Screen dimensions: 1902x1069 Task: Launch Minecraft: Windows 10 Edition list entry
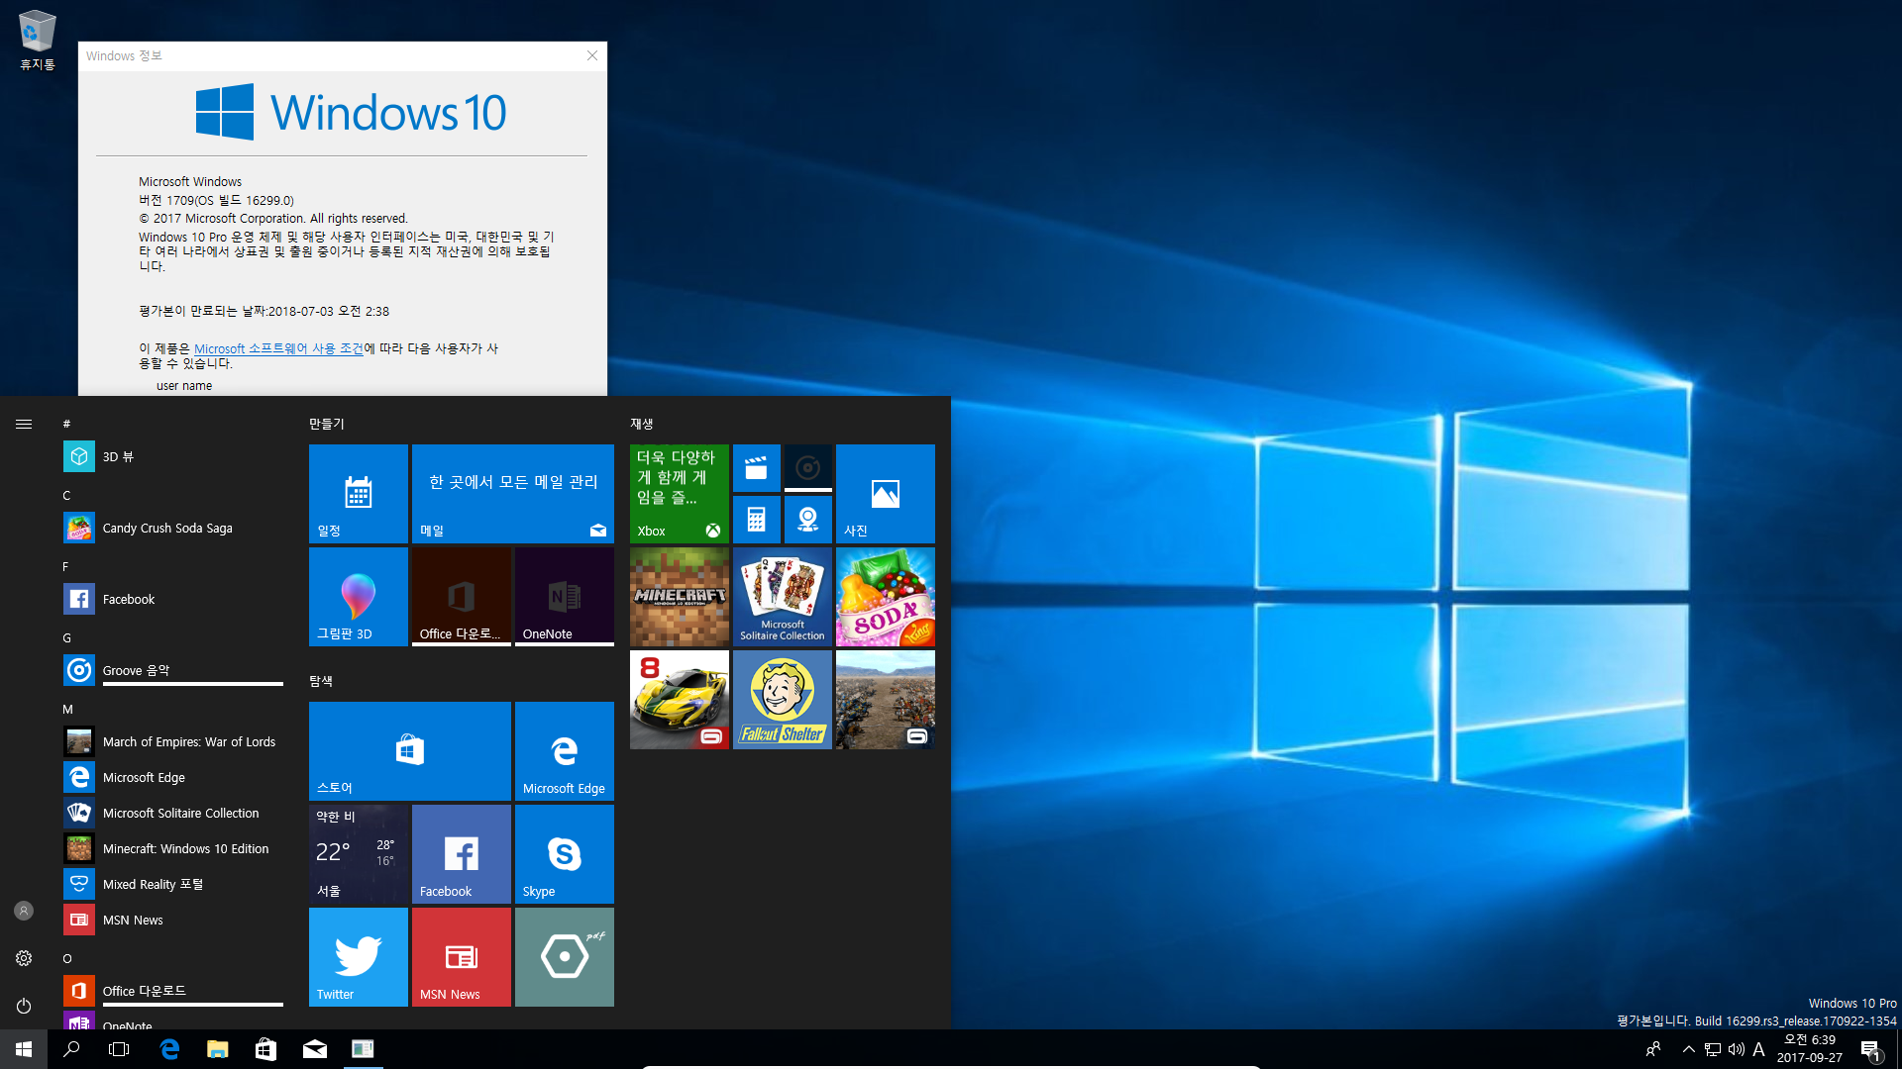(172, 848)
